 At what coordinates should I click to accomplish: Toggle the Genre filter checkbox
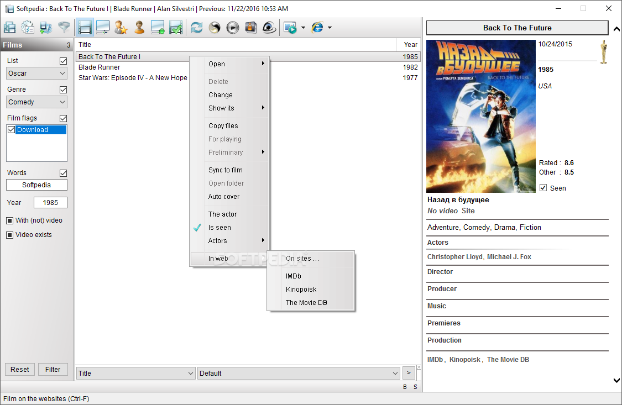[x=63, y=90]
